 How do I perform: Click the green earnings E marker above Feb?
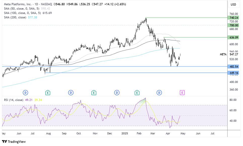pyautogui.click(x=137, y=93)
